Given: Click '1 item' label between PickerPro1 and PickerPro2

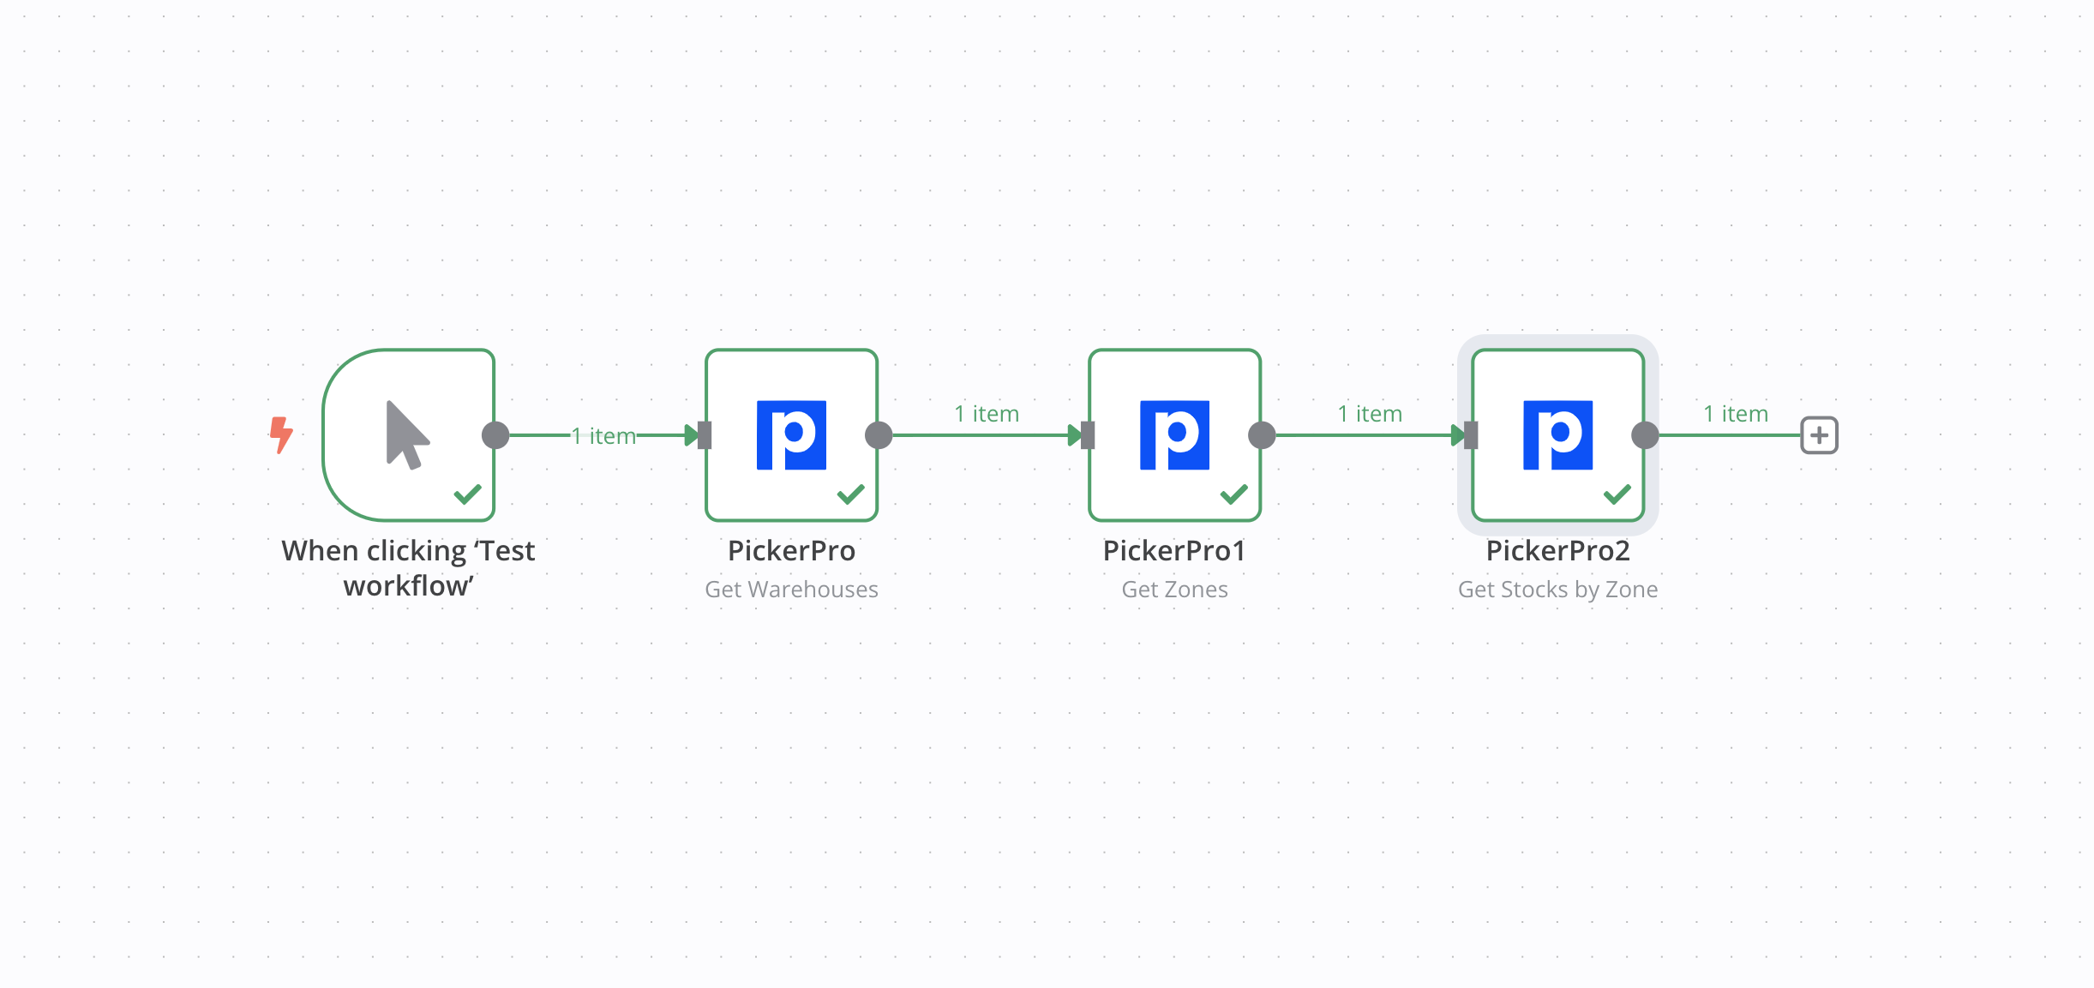Looking at the screenshot, I should click(1370, 414).
